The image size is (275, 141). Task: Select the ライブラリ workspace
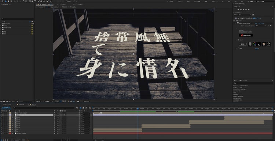point(214,1)
